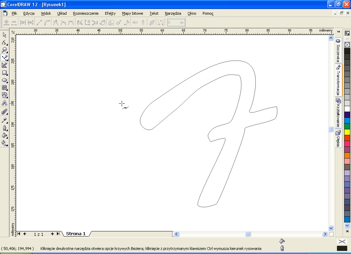Select the Graph Paper tool
This screenshot has height=254, width=351.
tap(4, 88)
